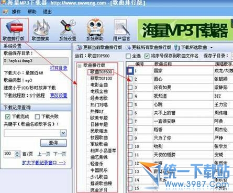The height and width of the screenshot is (193, 233).
Task: Open the 系统设置 tools icon
Action: point(68,30)
